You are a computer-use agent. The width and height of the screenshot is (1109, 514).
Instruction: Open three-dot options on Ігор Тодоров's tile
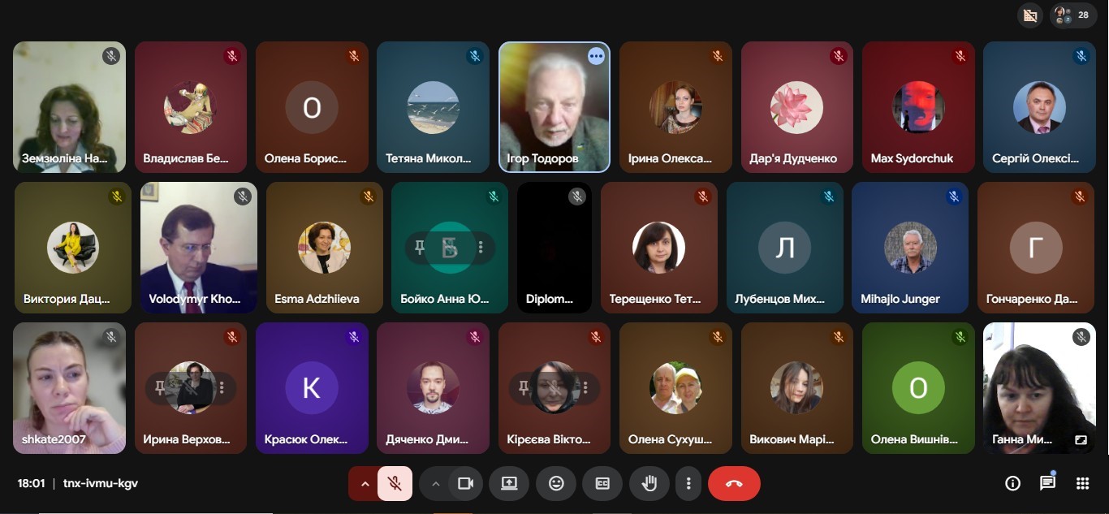(x=596, y=56)
